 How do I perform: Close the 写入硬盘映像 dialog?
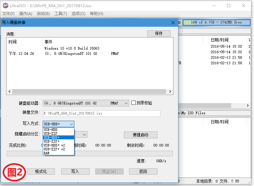pyautogui.click(x=173, y=23)
